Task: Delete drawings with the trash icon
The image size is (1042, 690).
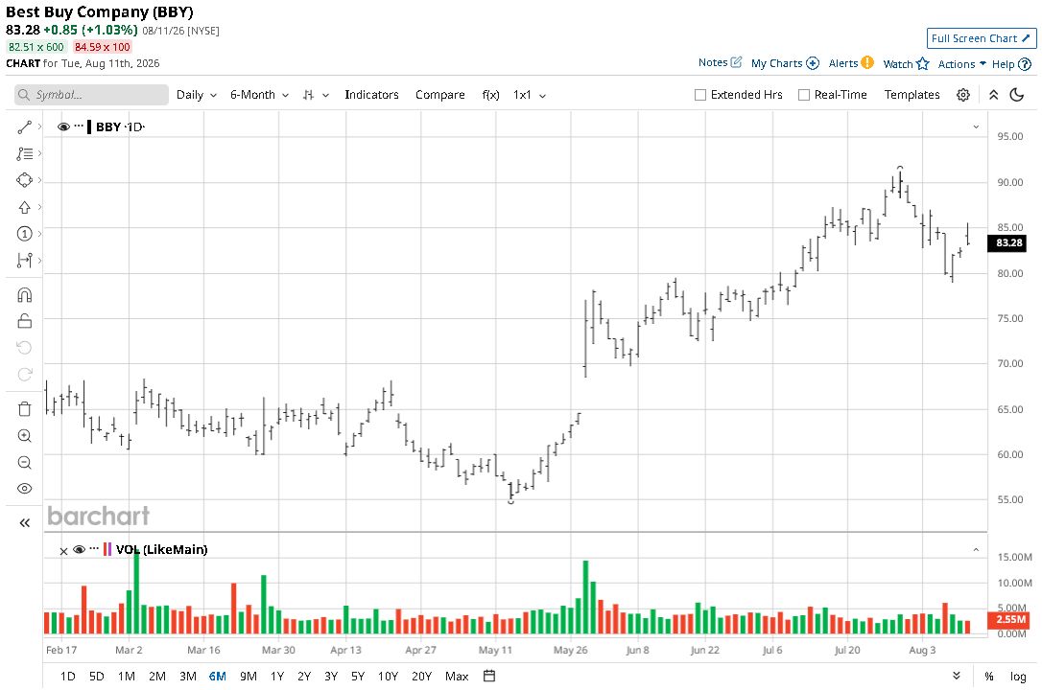Action: pyautogui.click(x=25, y=408)
